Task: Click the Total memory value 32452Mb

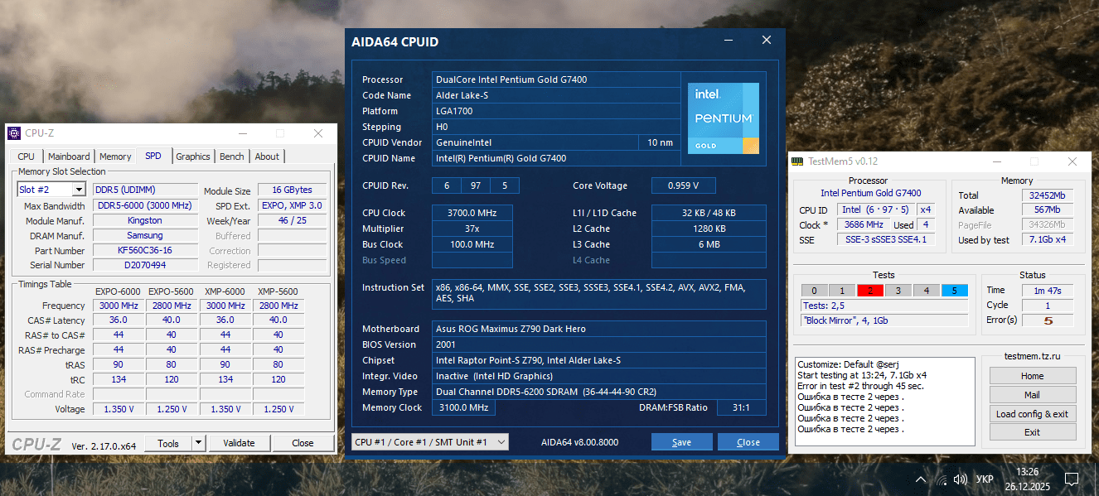Action: [1048, 195]
